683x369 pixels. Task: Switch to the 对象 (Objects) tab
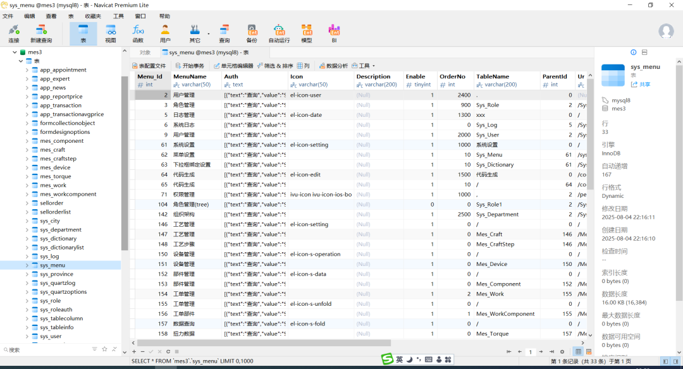[145, 52]
